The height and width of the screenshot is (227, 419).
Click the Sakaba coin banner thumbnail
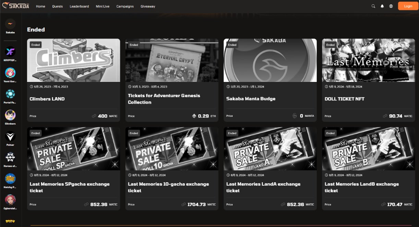[x=270, y=60]
